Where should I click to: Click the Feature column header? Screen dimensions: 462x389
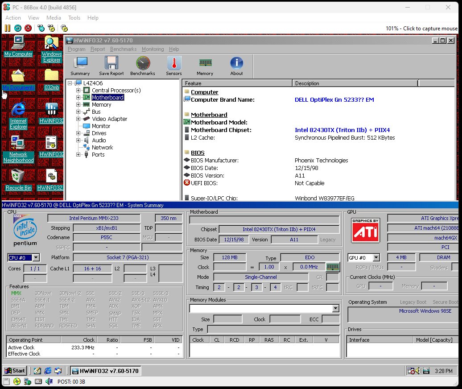pyautogui.click(x=238, y=83)
